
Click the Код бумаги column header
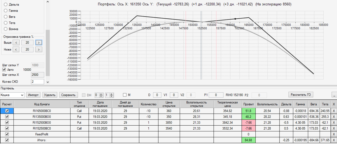click(x=42, y=104)
